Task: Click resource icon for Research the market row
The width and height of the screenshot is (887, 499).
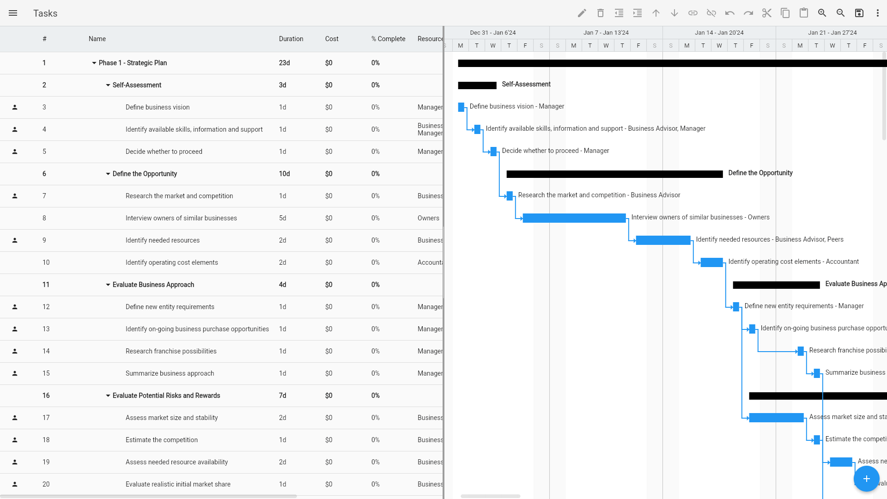Action: 15,196
